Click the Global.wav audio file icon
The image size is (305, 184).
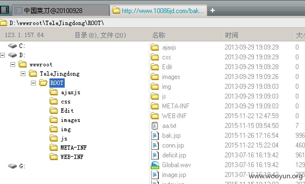(x=155, y=165)
